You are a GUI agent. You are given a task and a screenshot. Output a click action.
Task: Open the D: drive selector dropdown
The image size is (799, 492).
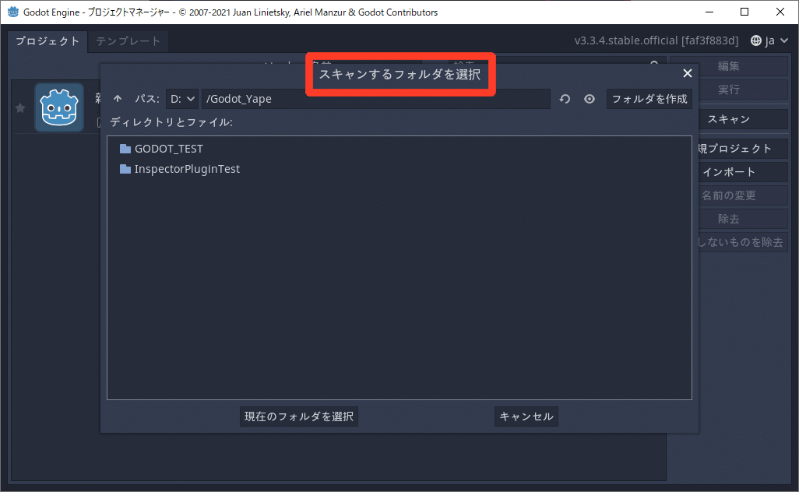(x=181, y=98)
